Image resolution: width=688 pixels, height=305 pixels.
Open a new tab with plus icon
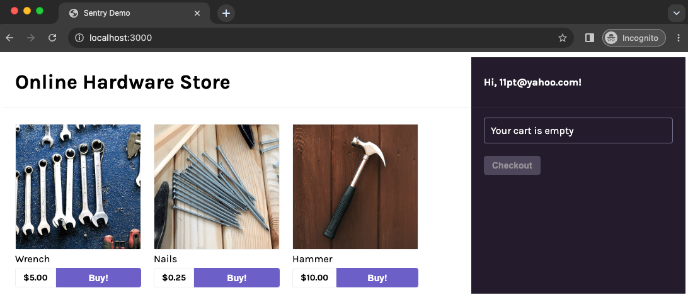pyautogui.click(x=226, y=13)
